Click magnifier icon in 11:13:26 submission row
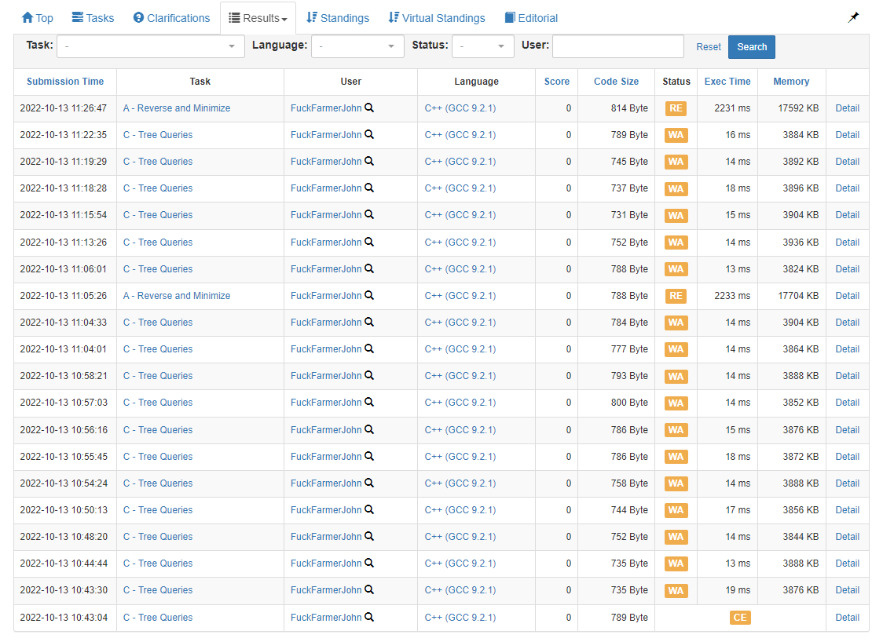The image size is (894, 642). click(x=369, y=242)
